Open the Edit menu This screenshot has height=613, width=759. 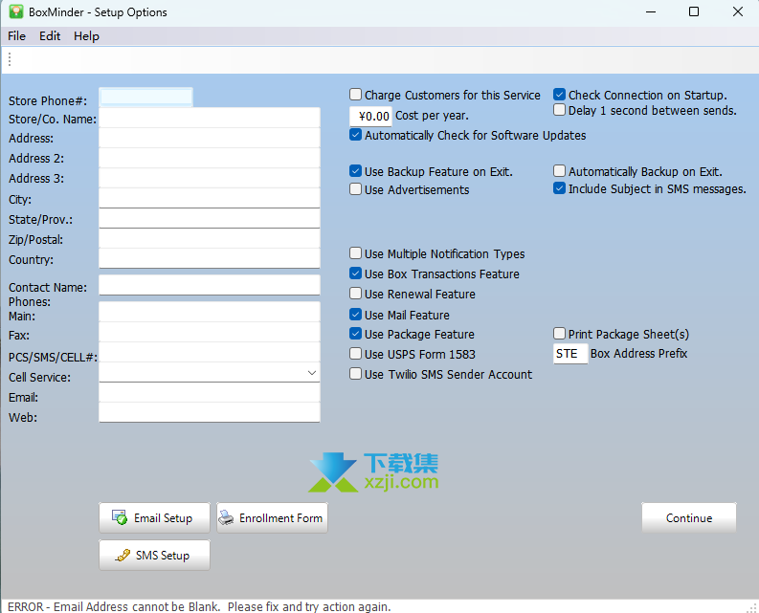click(50, 36)
